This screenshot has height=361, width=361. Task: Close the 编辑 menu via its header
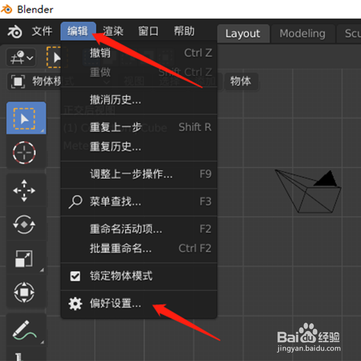point(78,31)
